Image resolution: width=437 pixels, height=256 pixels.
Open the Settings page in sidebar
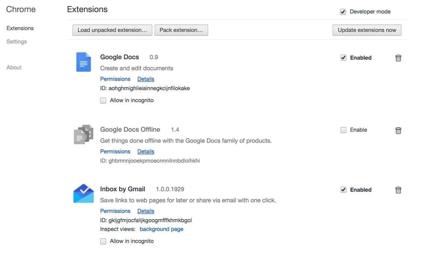(x=17, y=42)
